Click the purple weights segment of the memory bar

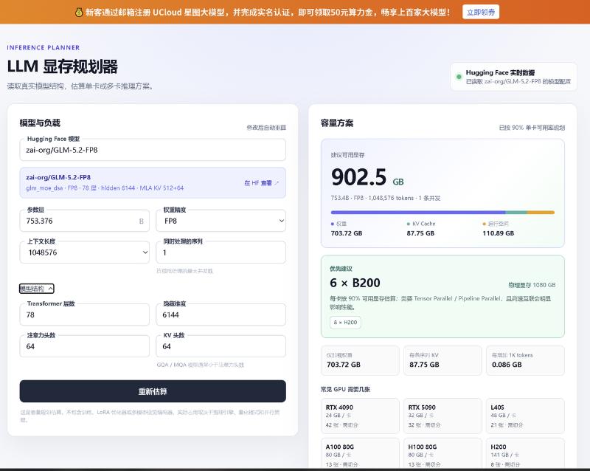(418, 213)
